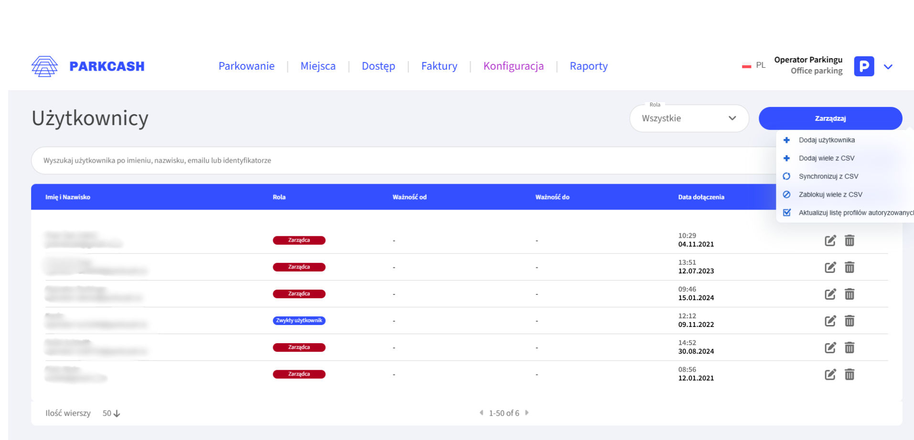Switch to the Raporty tab
The width and height of the screenshot is (914, 440).
pos(588,66)
